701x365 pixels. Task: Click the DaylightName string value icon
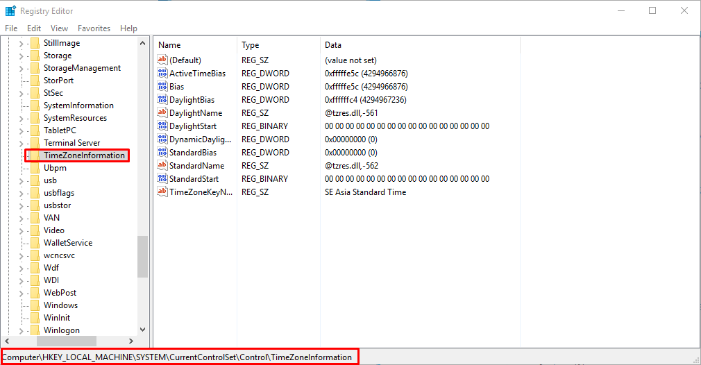[x=162, y=112]
